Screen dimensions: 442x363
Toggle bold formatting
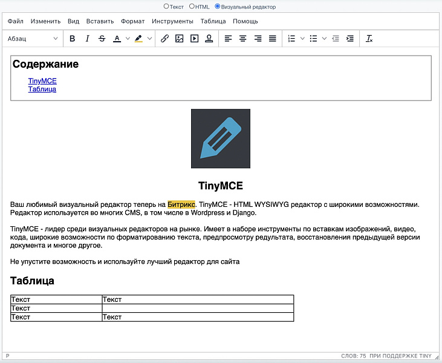73,39
